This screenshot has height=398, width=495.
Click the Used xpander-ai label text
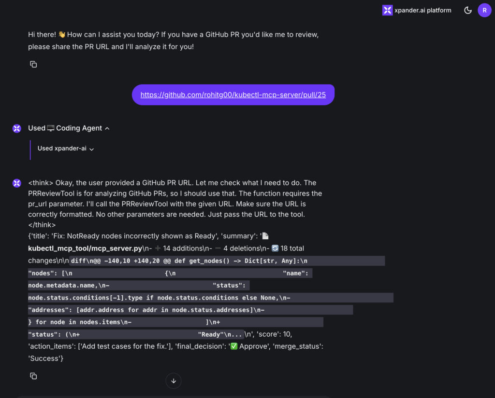point(62,149)
